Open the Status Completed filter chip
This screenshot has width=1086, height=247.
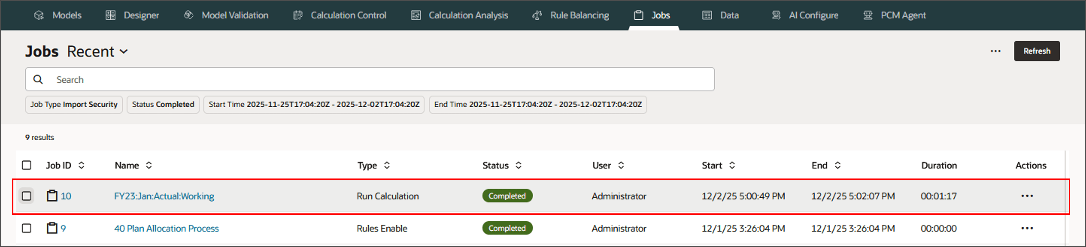click(x=163, y=104)
